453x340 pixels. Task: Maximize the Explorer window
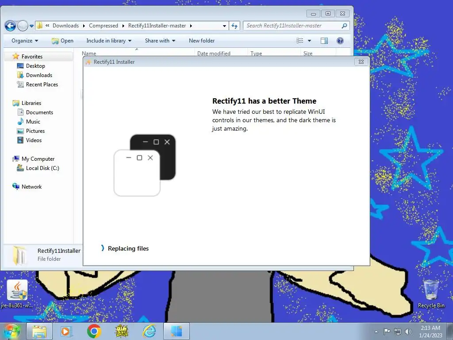tap(328, 14)
